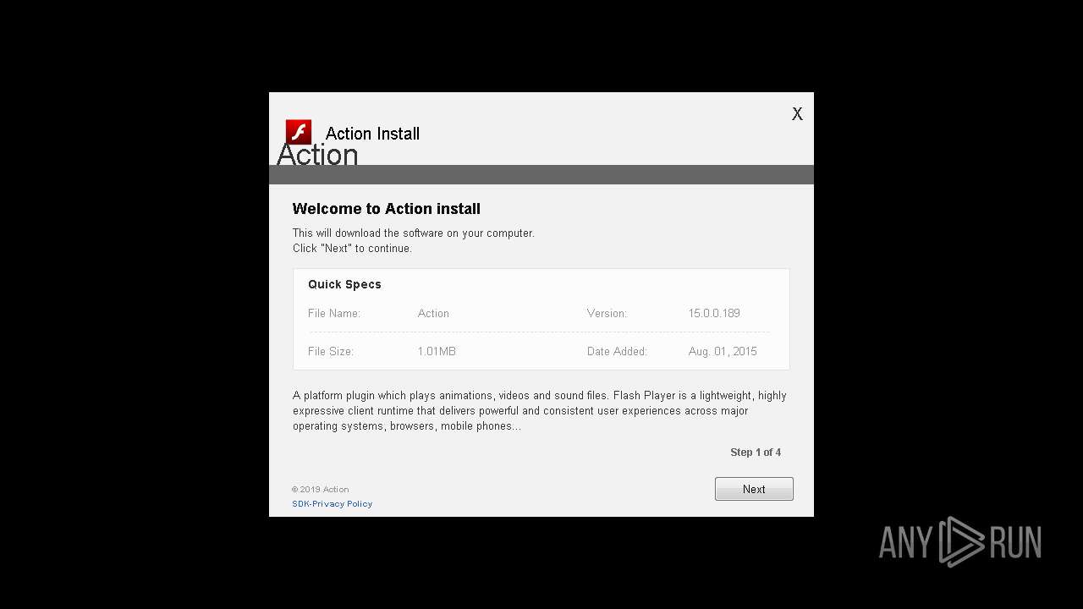Click the 'Date Added:' label
Image resolution: width=1083 pixels, height=609 pixels.
[x=617, y=351]
